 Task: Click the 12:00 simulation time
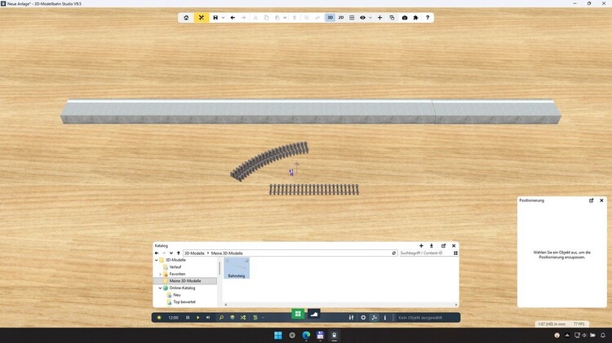point(173,318)
